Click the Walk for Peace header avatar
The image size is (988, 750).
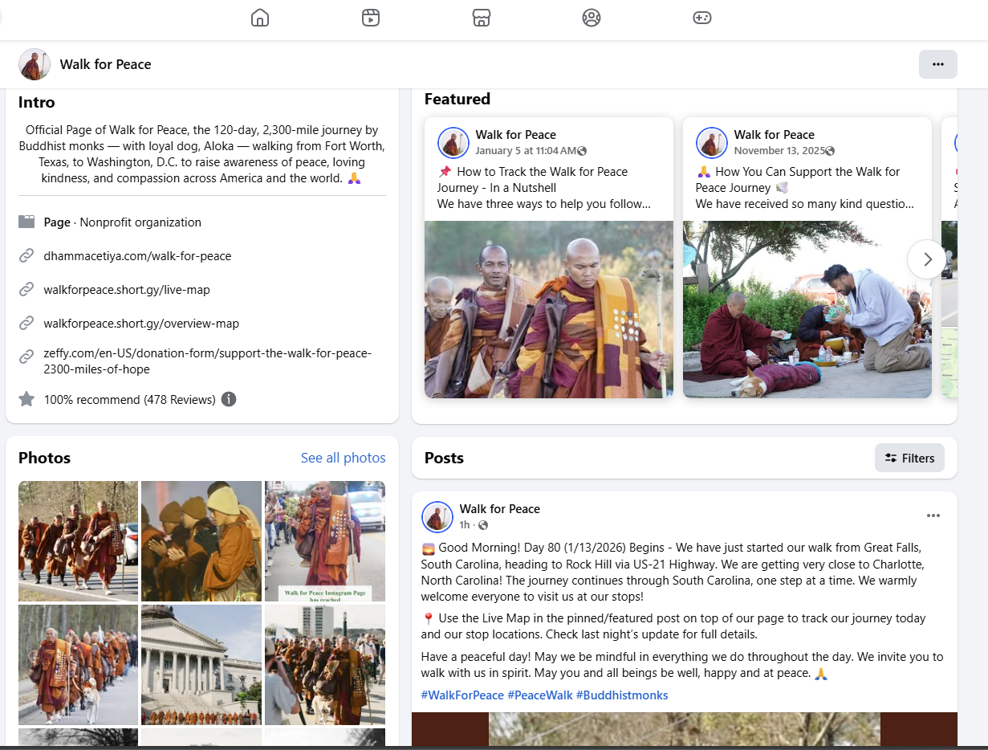pos(35,64)
